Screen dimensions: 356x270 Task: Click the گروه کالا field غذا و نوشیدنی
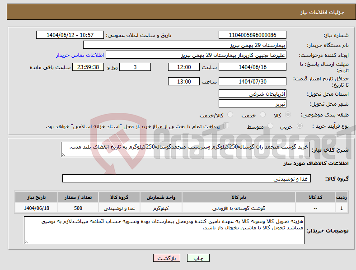pyautogui.click(x=187, y=178)
